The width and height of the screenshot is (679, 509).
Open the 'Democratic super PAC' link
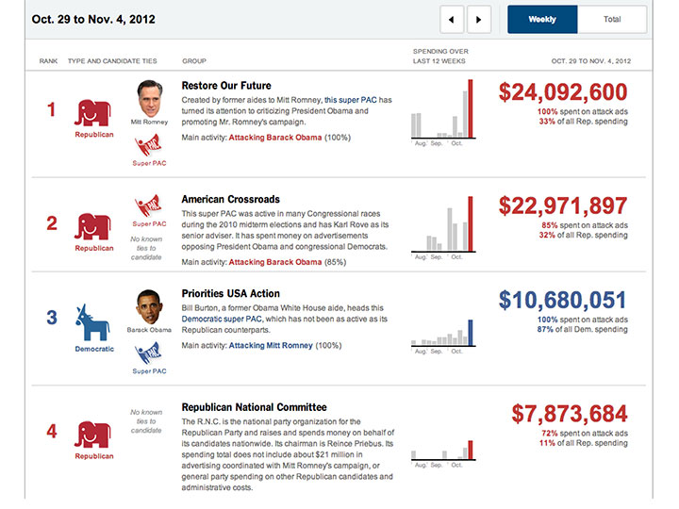click(222, 319)
